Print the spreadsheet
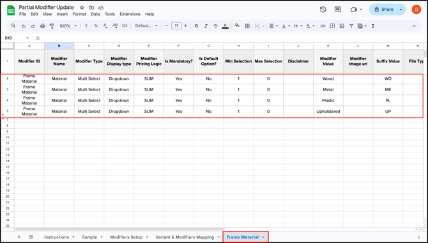 tap(43, 26)
